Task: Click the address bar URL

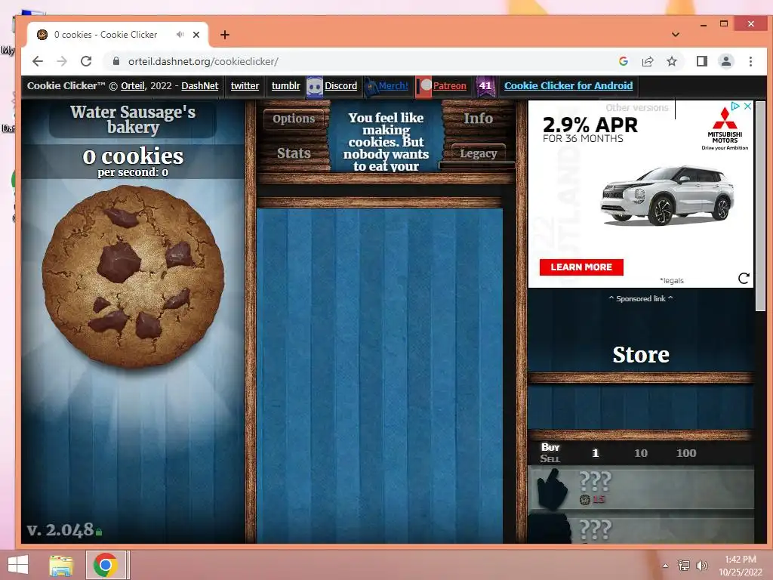Action: click(203, 62)
